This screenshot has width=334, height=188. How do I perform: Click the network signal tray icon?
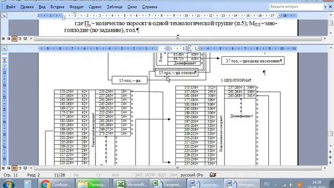(283, 185)
